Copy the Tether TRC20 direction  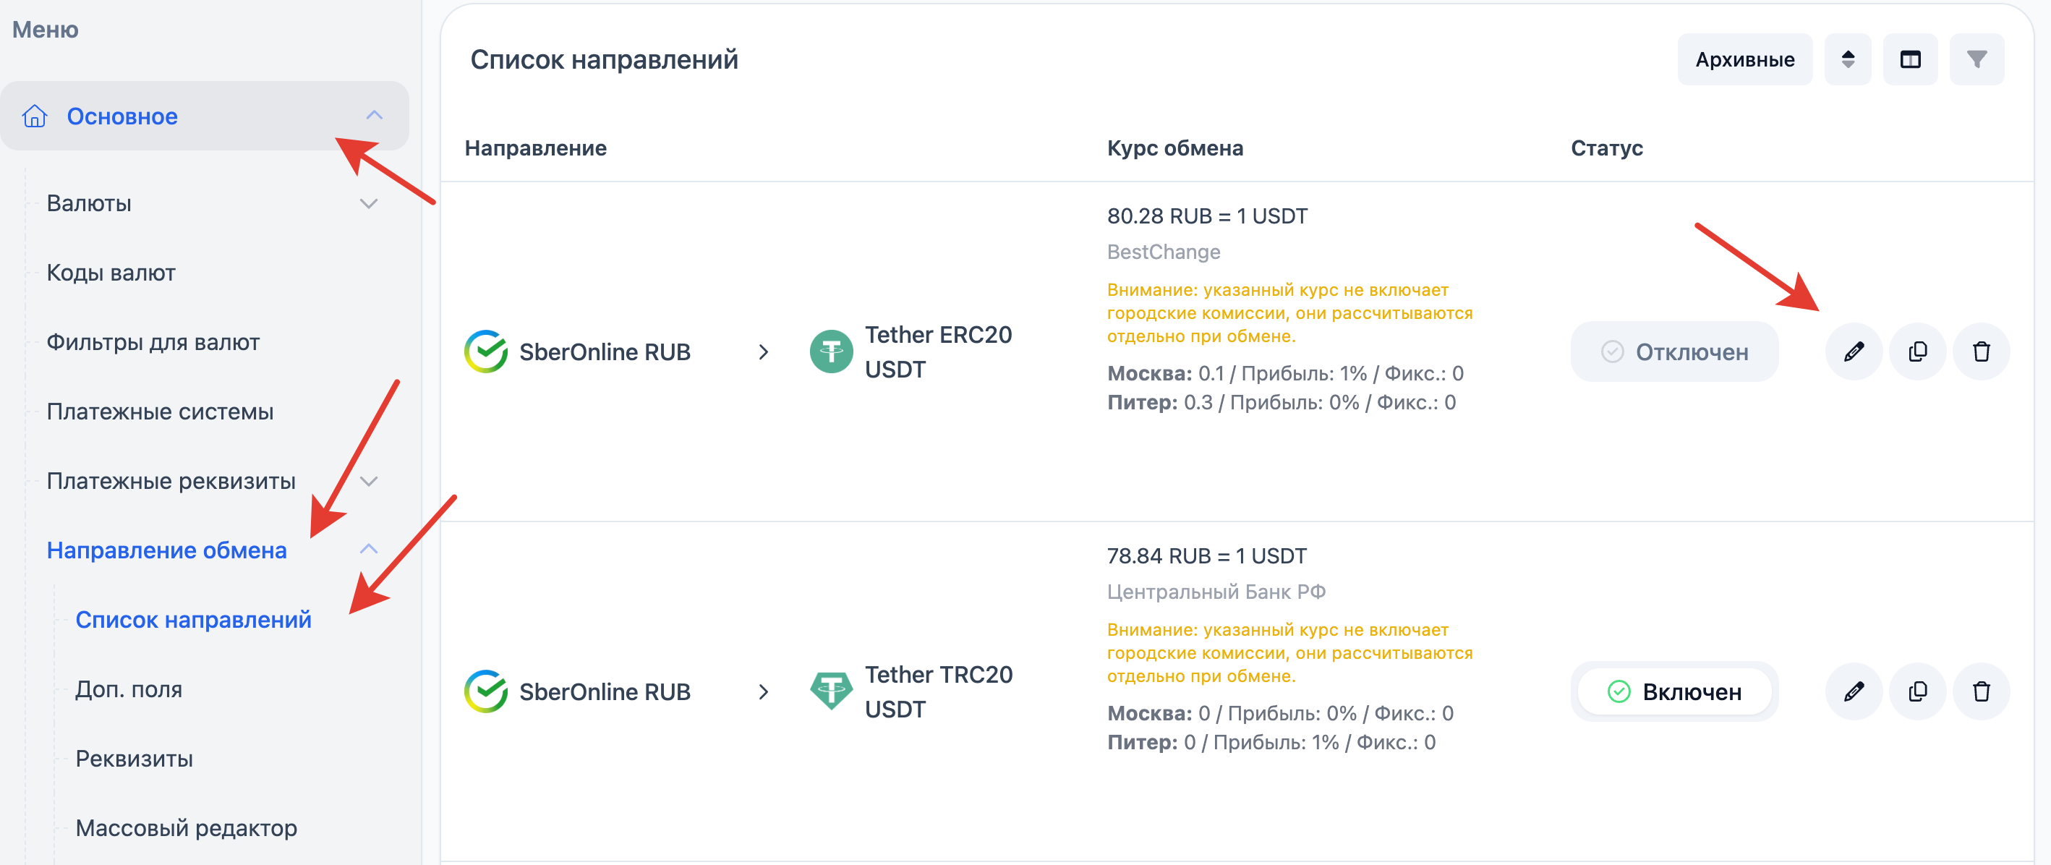1917,691
